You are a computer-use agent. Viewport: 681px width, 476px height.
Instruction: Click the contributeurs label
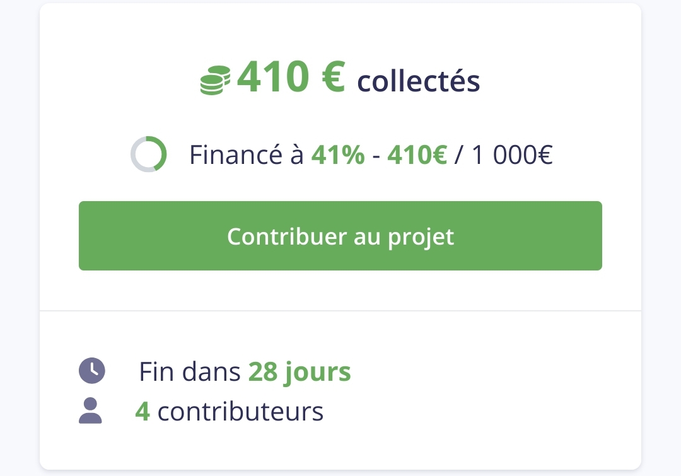coord(240,412)
